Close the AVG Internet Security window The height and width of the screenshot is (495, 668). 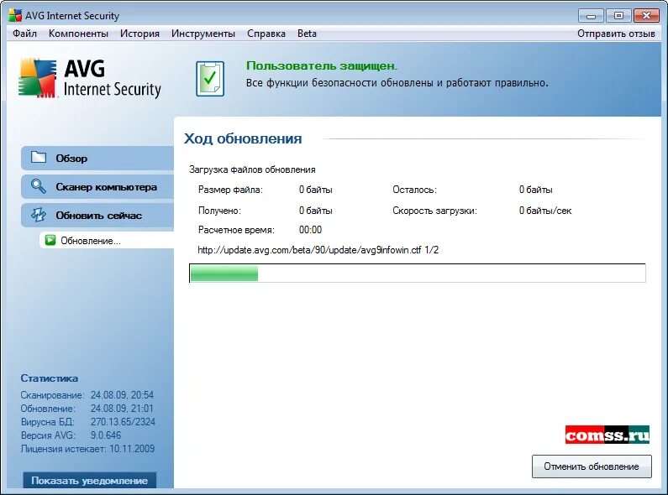click(x=646, y=16)
